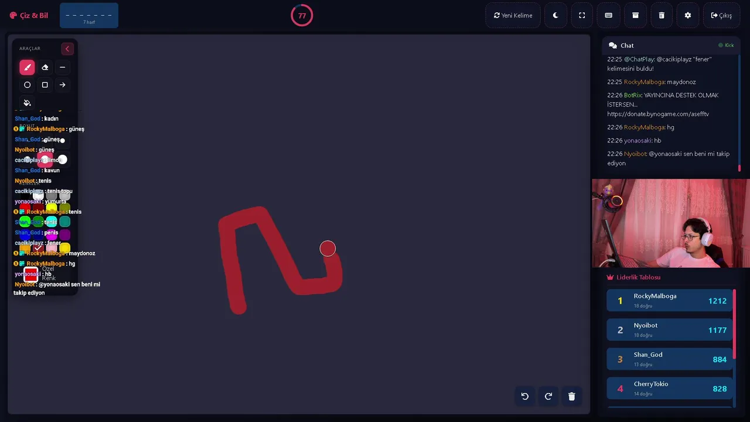Pick the checked dark red swatch
Image resolution: width=750 pixels, height=422 pixels.
(38, 249)
